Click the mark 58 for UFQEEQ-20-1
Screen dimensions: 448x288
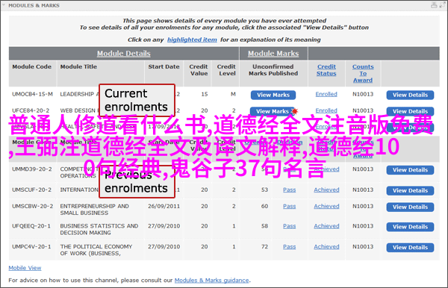[x=264, y=226]
